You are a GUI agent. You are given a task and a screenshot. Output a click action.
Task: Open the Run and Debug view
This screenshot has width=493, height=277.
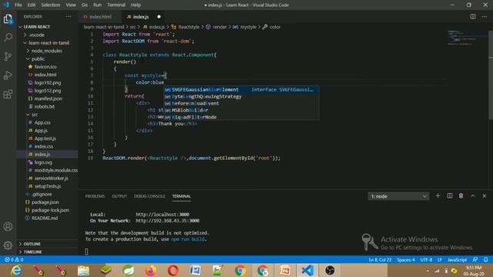8,75
